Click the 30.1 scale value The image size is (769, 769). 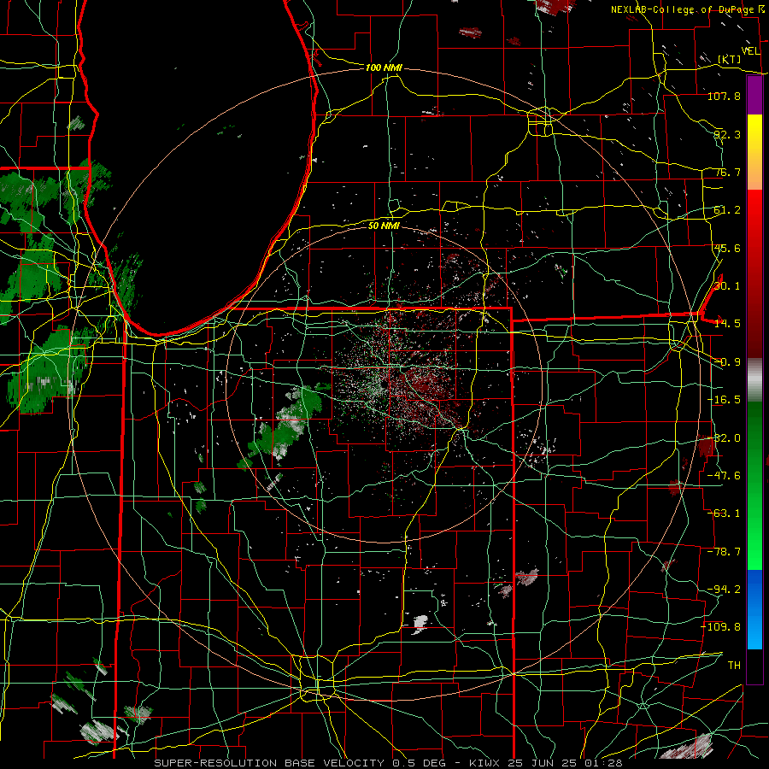(727, 286)
